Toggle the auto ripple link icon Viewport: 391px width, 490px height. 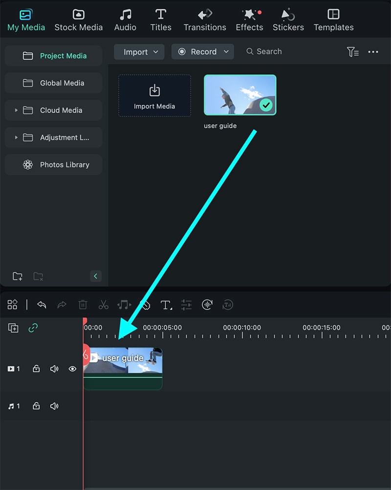(x=33, y=328)
